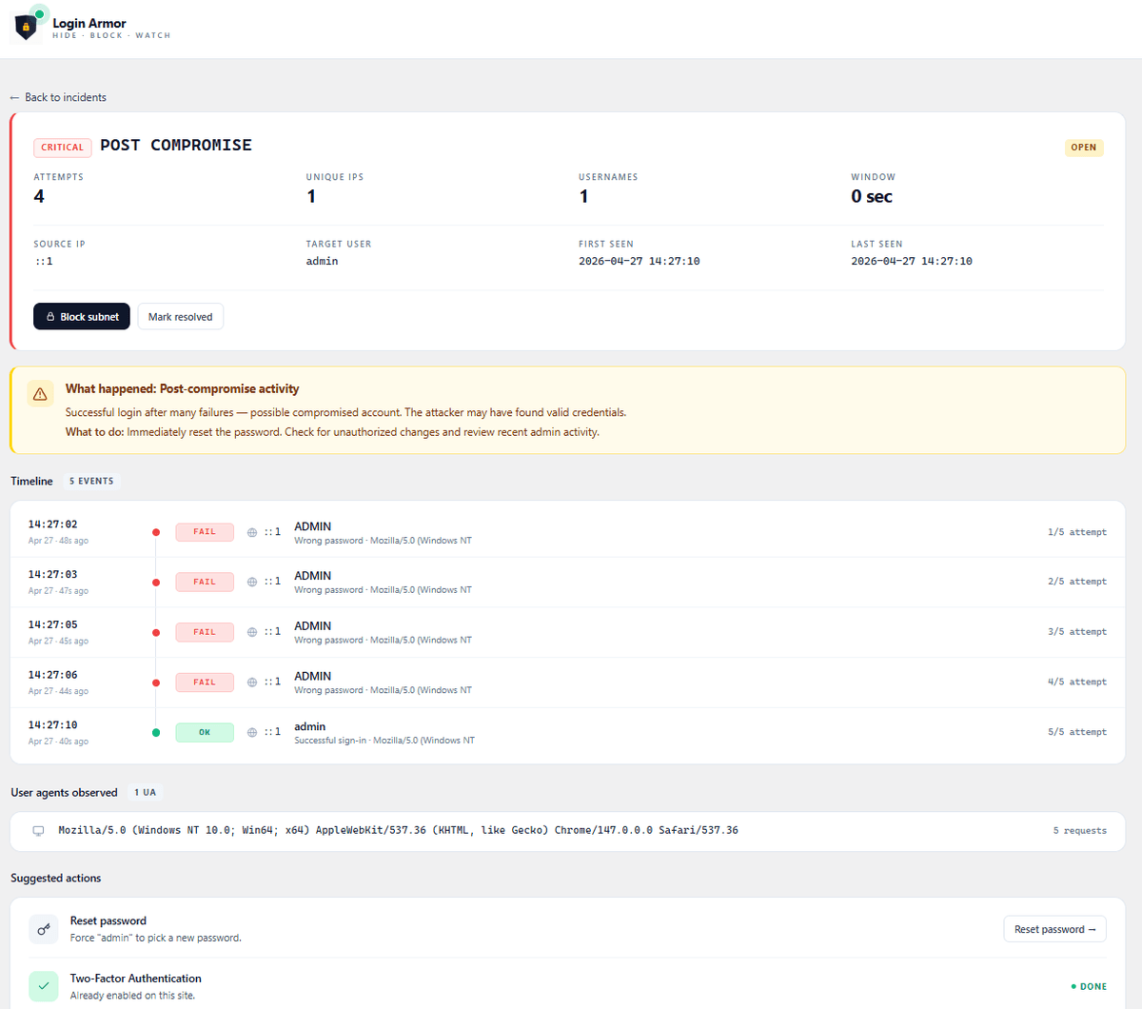Select the green dot at 14:27:10
This screenshot has height=1009, width=1142.
156,732
